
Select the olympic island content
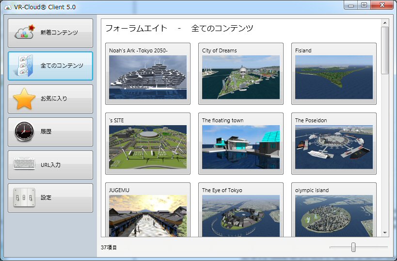pyautogui.click(x=334, y=216)
